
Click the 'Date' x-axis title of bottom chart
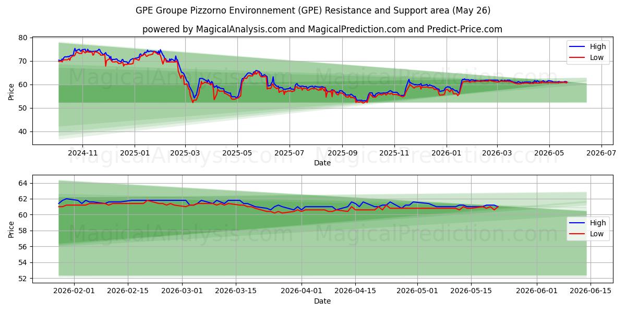[x=322, y=301]
